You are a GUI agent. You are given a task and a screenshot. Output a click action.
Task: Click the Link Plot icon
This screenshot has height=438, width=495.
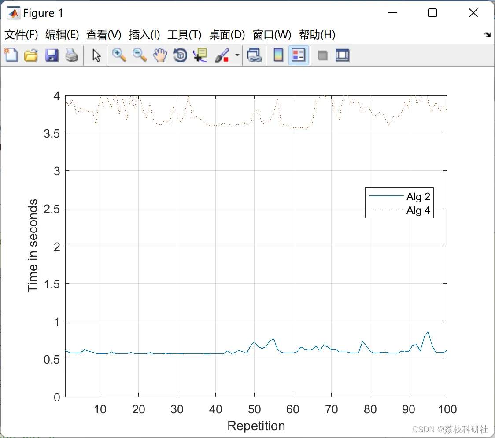tap(254, 55)
